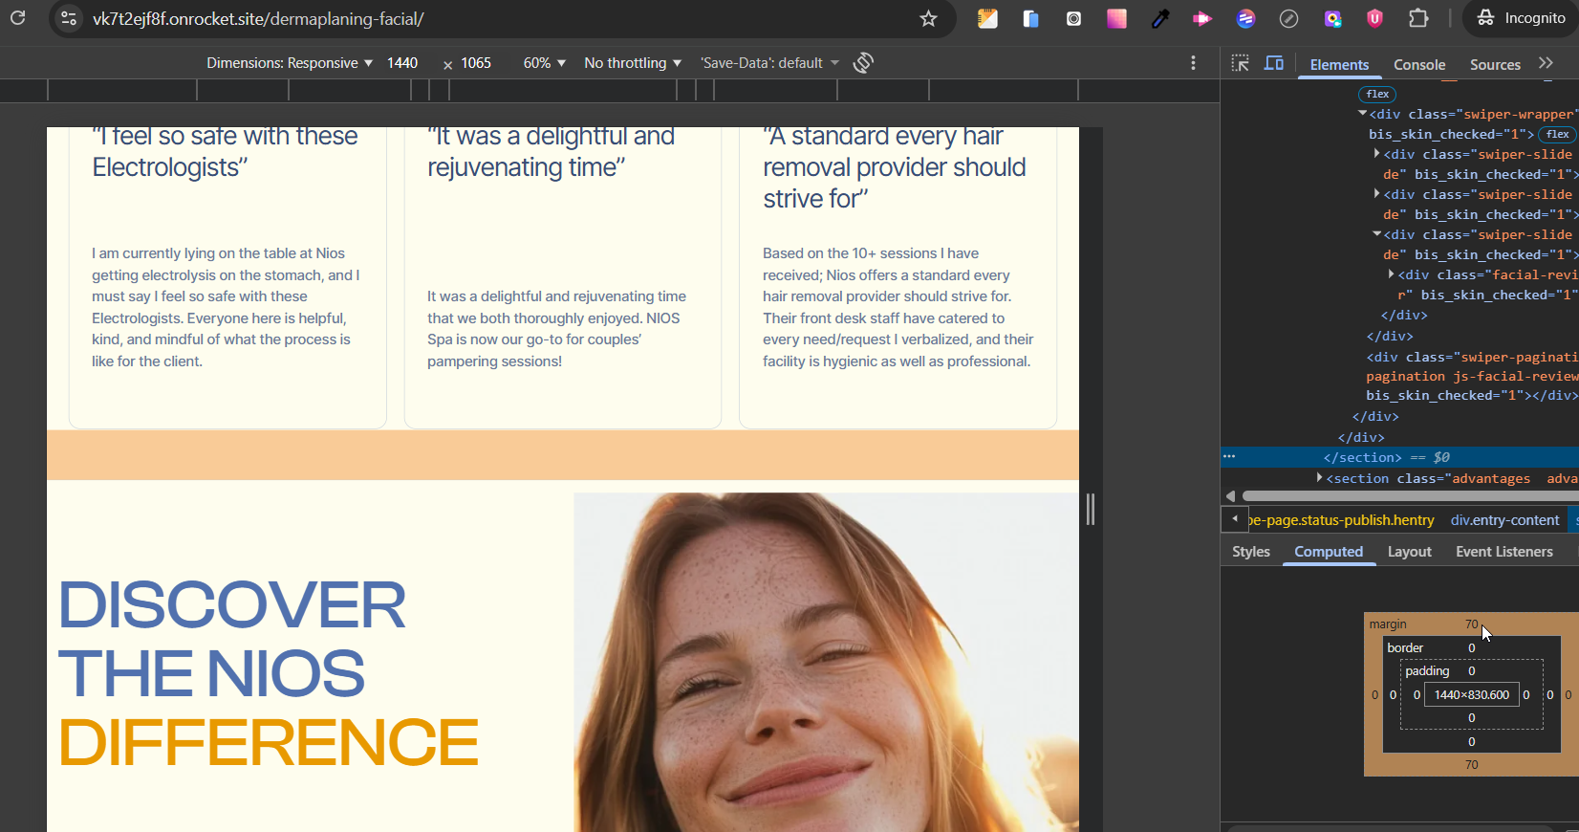This screenshot has height=832, width=1579.
Task: Click the page URL in the address bar
Action: [x=258, y=19]
